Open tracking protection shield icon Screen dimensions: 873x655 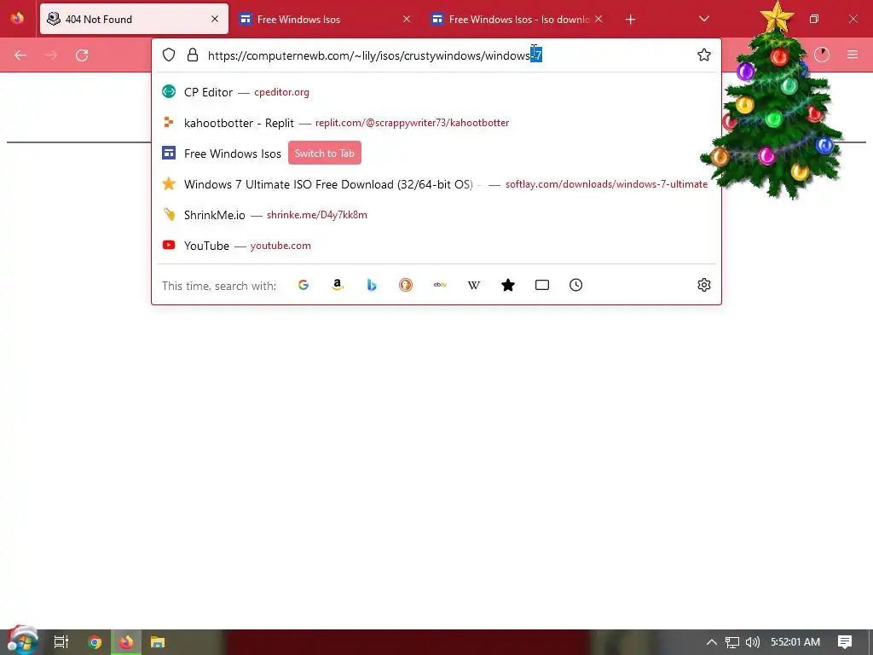[169, 55]
